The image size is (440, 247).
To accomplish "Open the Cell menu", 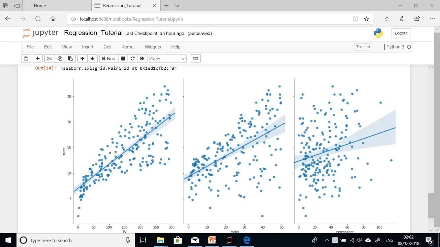I will coord(107,47).
